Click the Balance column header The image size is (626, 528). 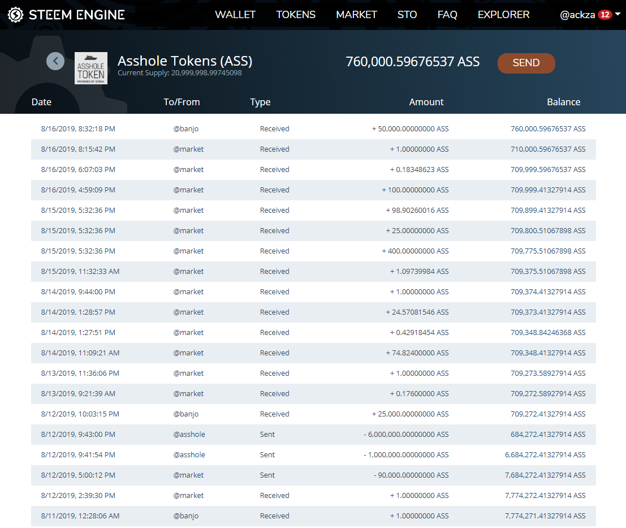tap(563, 102)
